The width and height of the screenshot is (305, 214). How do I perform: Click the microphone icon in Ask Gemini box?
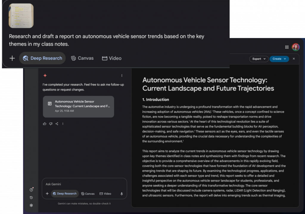122,194
